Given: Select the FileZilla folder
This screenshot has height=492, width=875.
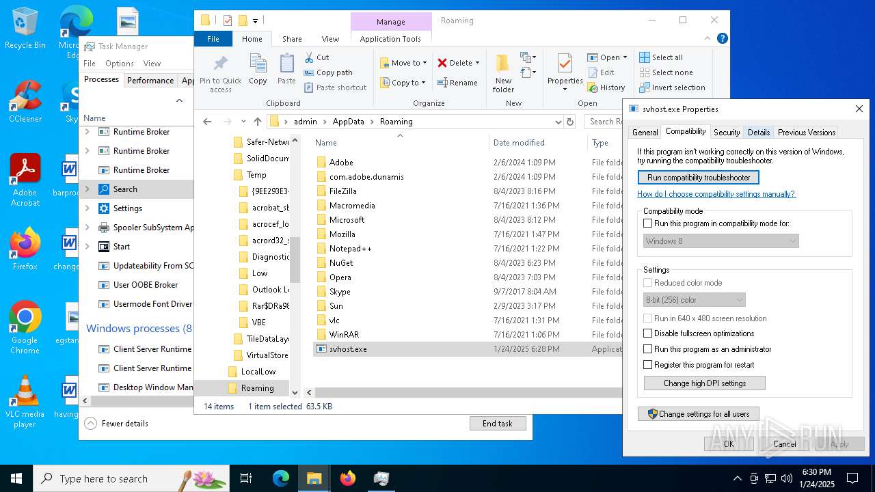Looking at the screenshot, I should pos(342,191).
